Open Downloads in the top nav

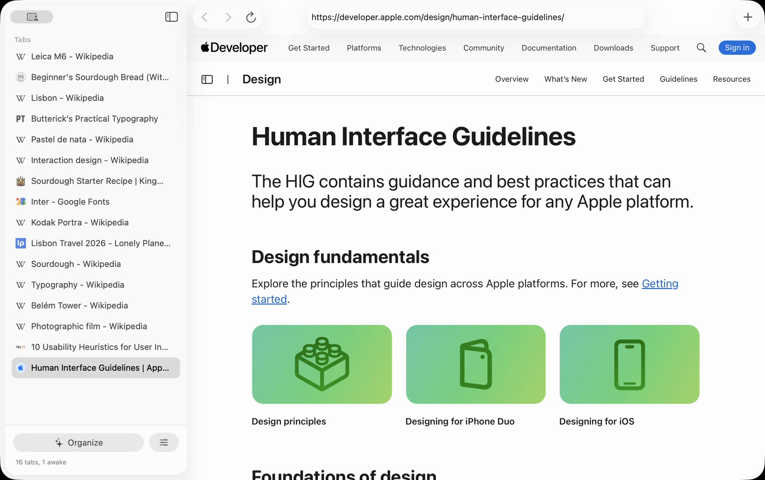click(x=613, y=48)
